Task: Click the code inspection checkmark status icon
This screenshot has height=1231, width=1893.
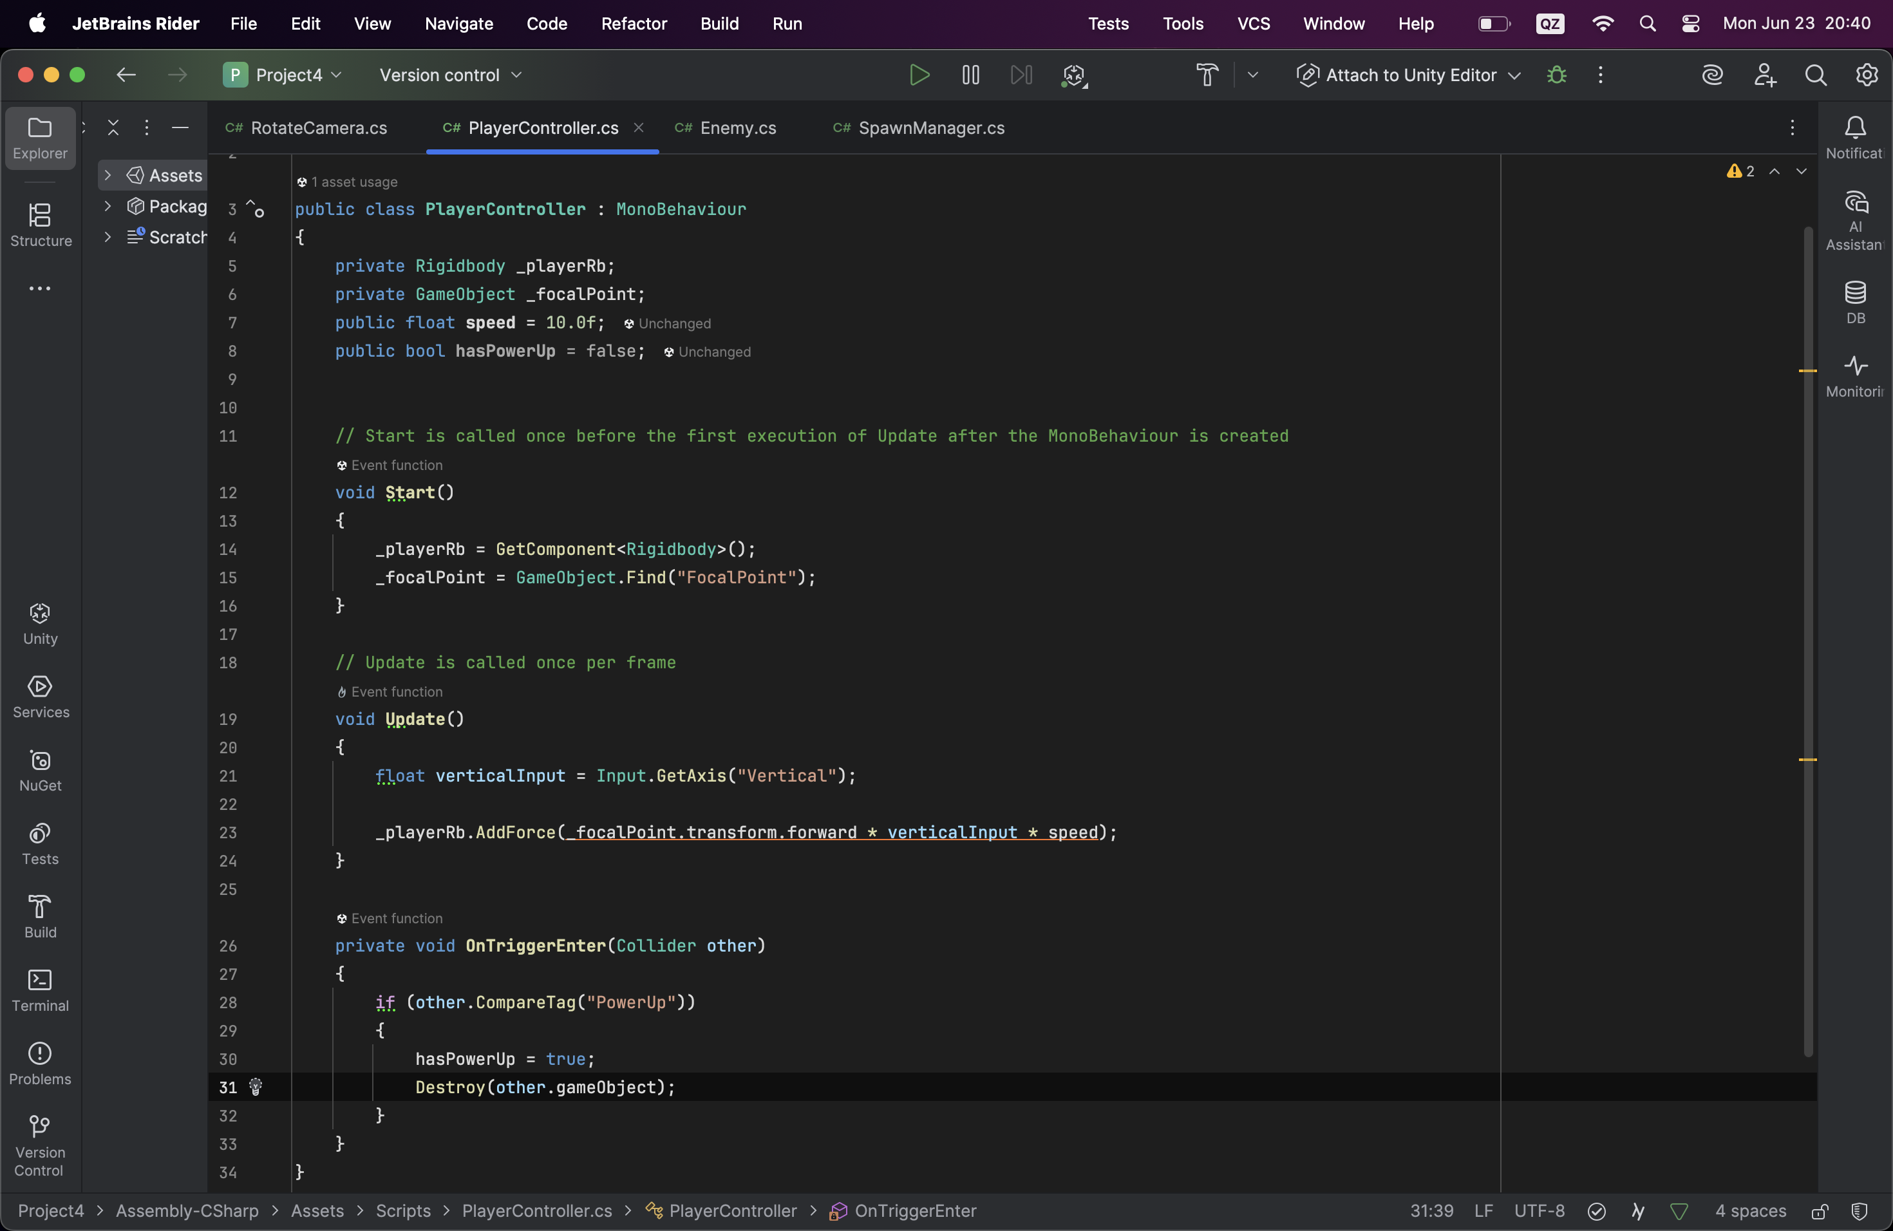Action: pos(1596,1211)
